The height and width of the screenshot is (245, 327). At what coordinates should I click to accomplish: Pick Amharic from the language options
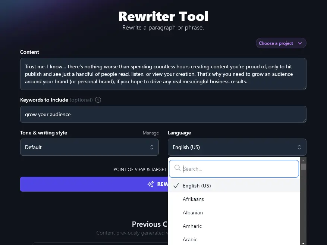click(x=192, y=226)
